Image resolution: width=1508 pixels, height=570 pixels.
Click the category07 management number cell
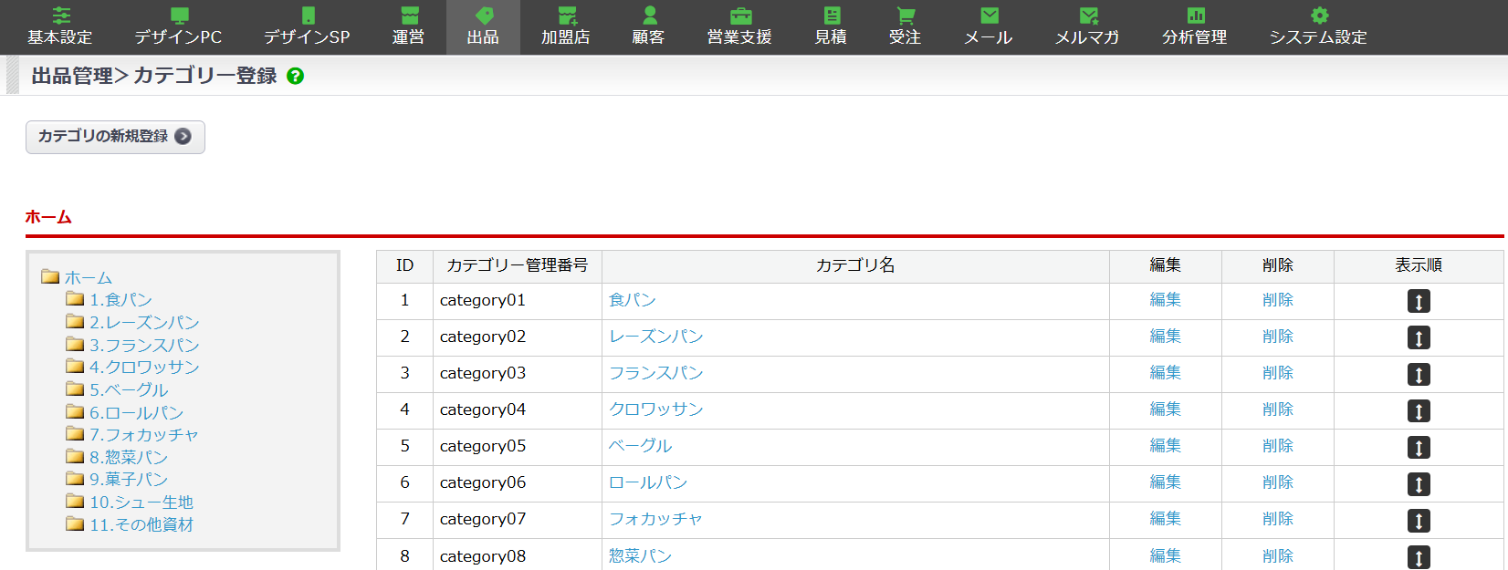click(x=518, y=520)
